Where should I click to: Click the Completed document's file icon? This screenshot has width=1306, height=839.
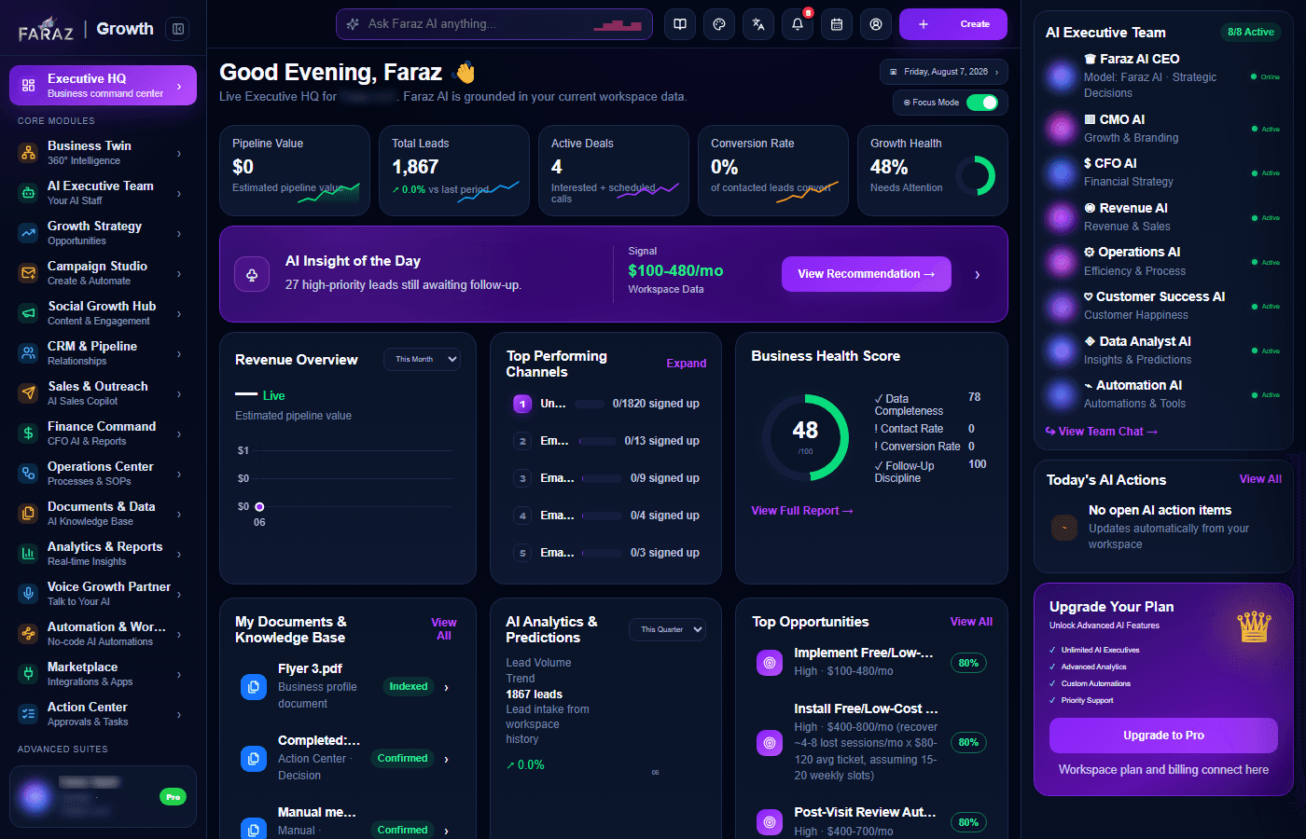(x=254, y=759)
